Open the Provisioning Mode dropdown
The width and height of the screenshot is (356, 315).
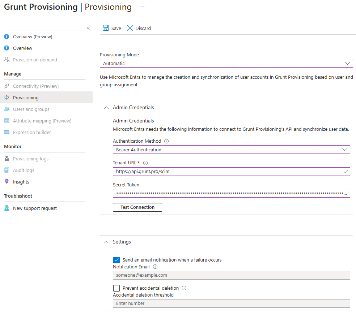[x=226, y=63]
